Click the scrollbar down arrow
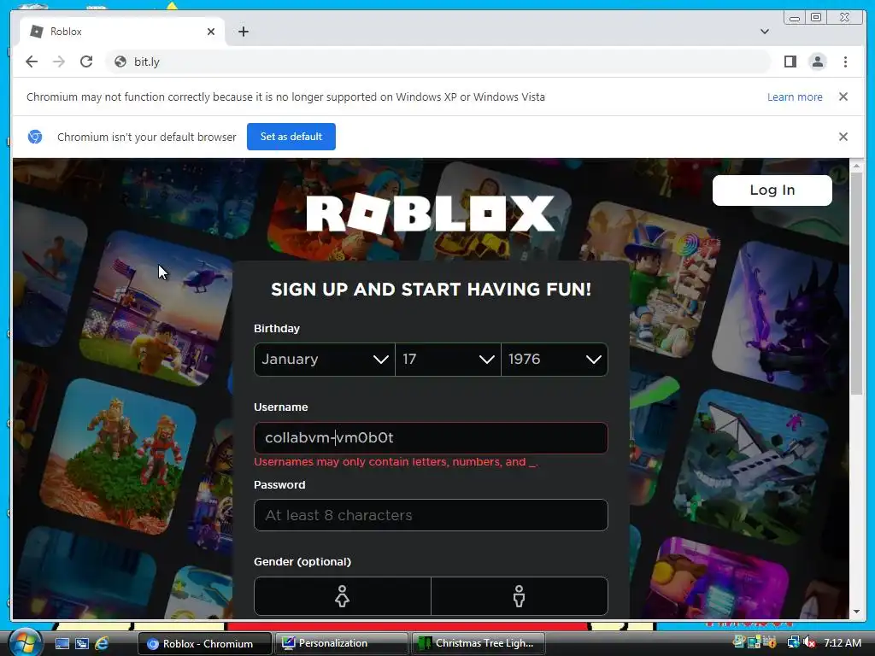The height and width of the screenshot is (656, 875). tap(856, 612)
